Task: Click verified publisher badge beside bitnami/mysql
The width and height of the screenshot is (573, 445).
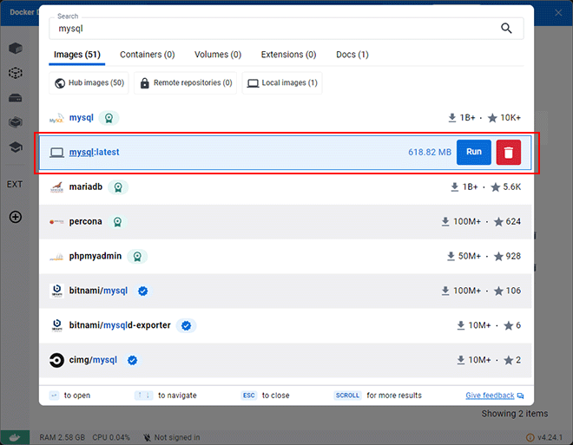Action: click(x=143, y=291)
